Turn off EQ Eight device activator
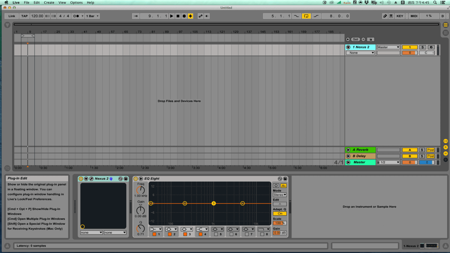 click(136, 179)
